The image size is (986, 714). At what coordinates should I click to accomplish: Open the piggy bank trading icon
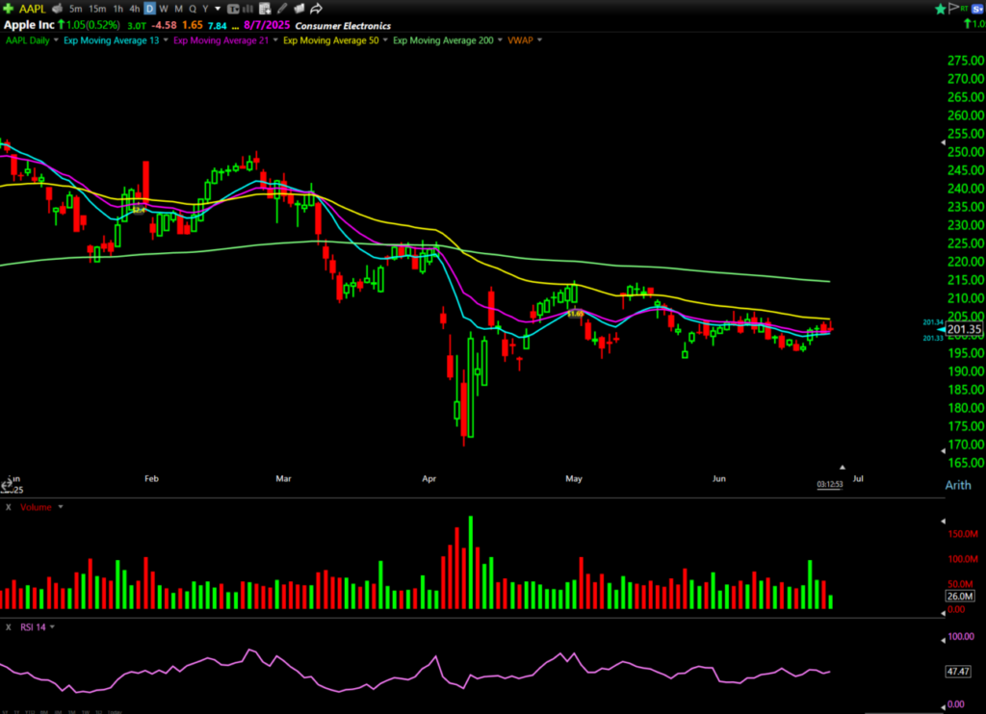coord(57,9)
